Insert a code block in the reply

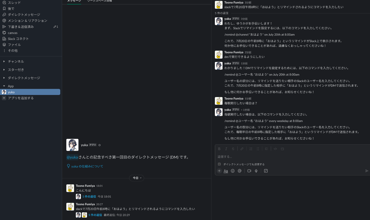pos(282,149)
